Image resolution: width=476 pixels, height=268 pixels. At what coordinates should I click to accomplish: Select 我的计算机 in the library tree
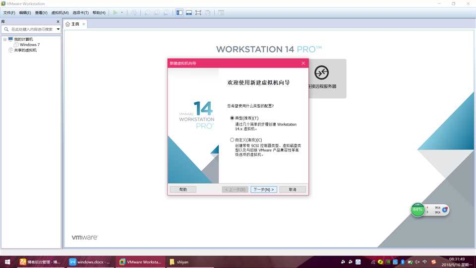click(x=23, y=39)
